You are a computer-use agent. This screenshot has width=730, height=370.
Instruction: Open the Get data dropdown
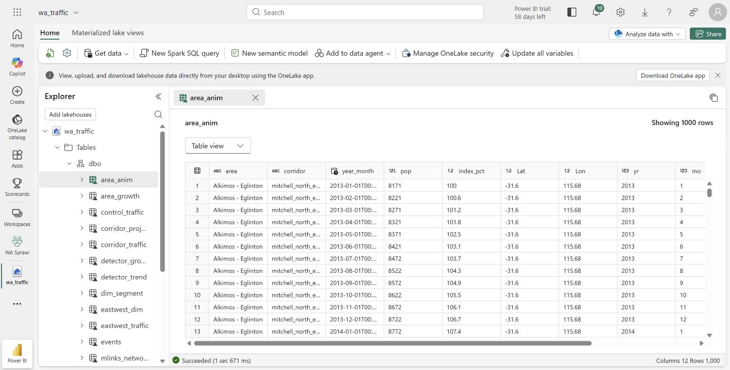(x=106, y=53)
